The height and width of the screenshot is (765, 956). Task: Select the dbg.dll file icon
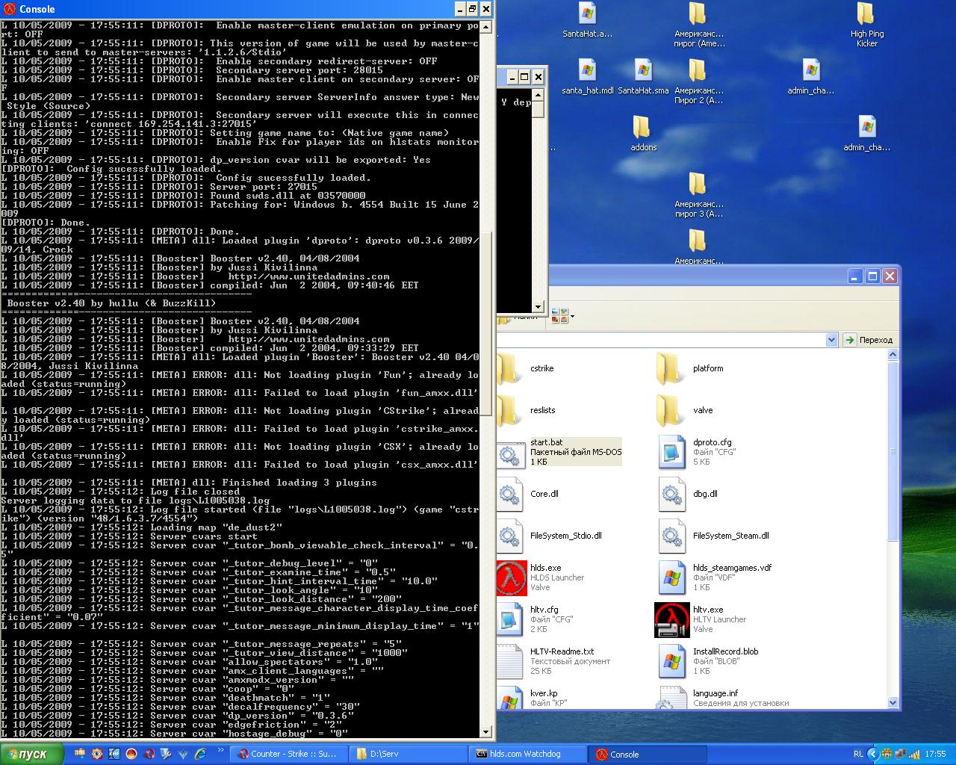671,494
